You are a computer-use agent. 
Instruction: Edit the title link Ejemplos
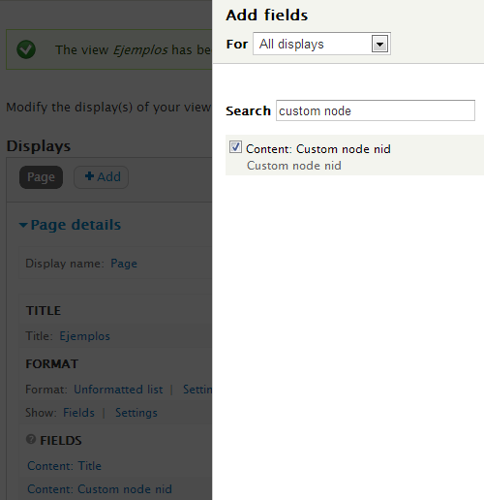click(x=84, y=336)
